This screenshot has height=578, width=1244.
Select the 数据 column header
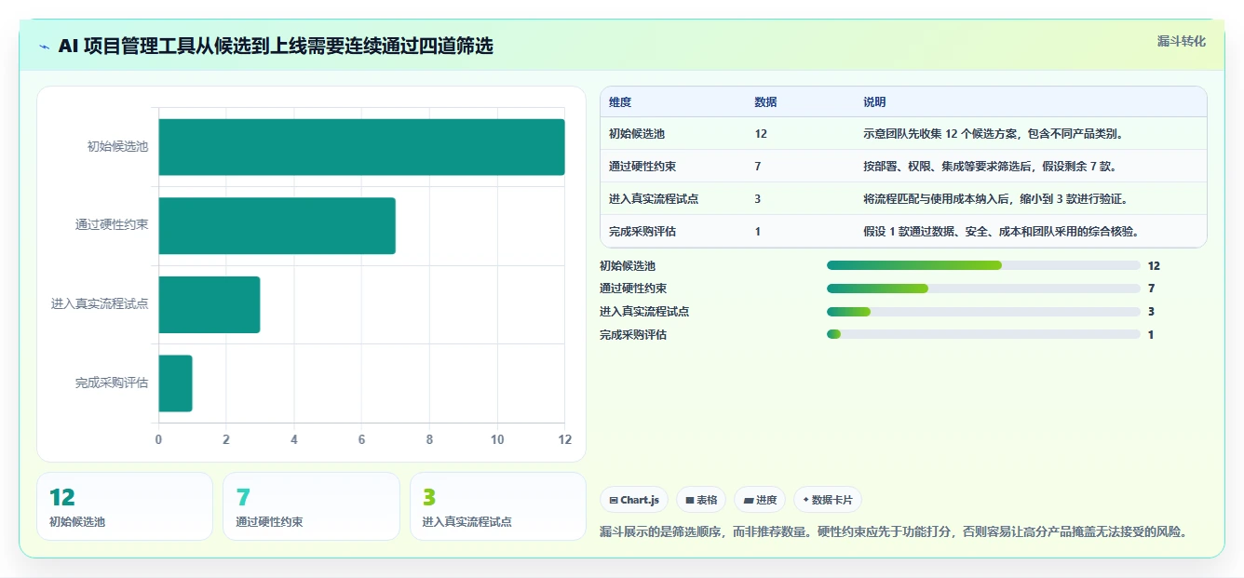(x=765, y=102)
